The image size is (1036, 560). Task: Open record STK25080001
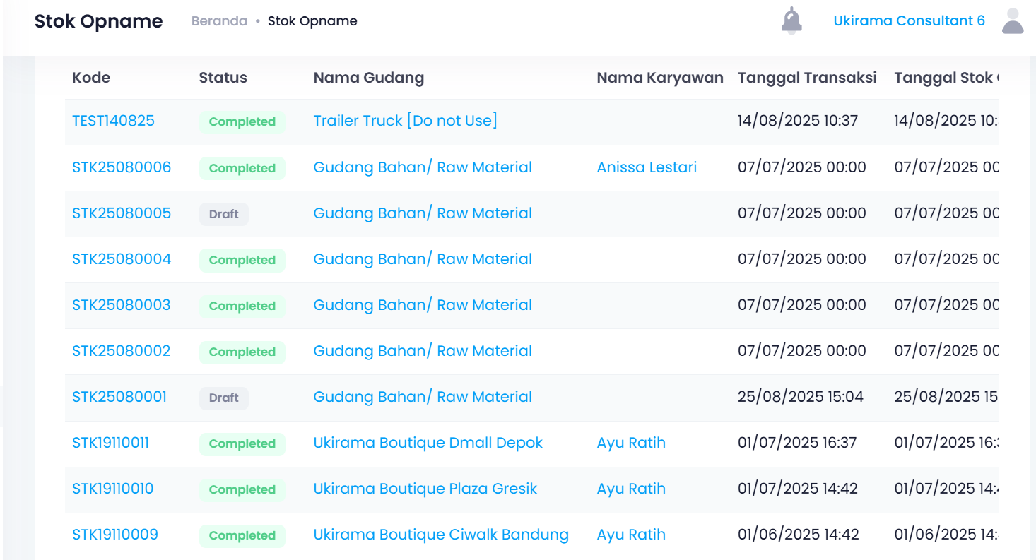tap(119, 396)
